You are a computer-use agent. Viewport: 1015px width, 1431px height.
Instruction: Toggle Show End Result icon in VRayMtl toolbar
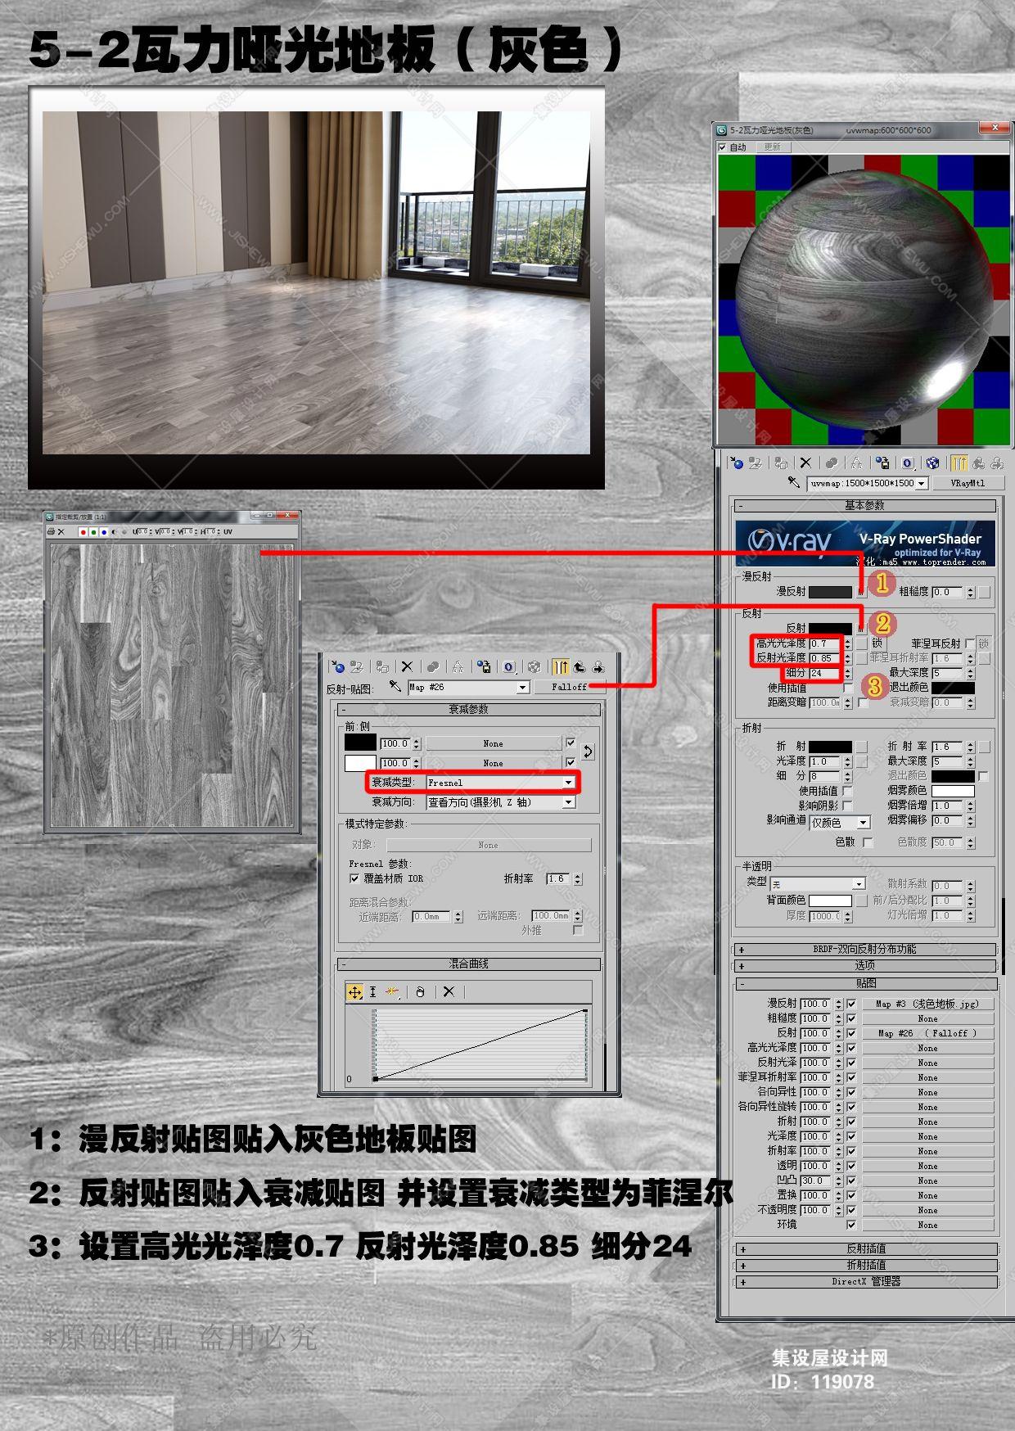(959, 463)
